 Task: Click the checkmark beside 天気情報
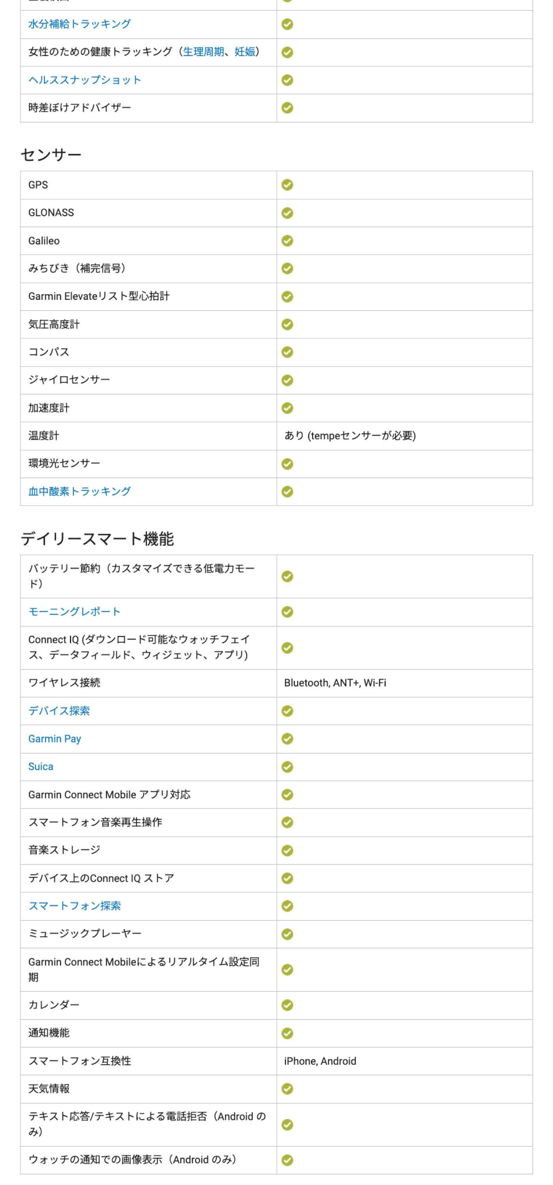click(x=287, y=1089)
